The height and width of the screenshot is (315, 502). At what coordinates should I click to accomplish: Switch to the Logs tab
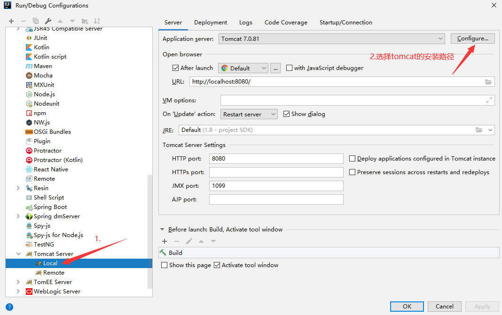[x=245, y=23]
